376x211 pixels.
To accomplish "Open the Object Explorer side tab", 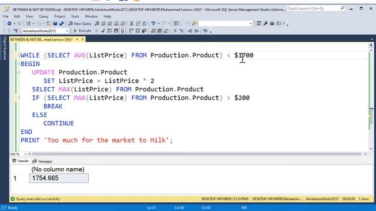I will [4, 48].
